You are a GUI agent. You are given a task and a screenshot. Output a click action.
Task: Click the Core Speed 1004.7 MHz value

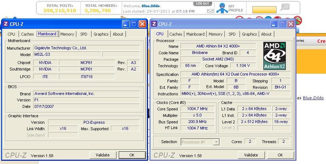coord(197,109)
